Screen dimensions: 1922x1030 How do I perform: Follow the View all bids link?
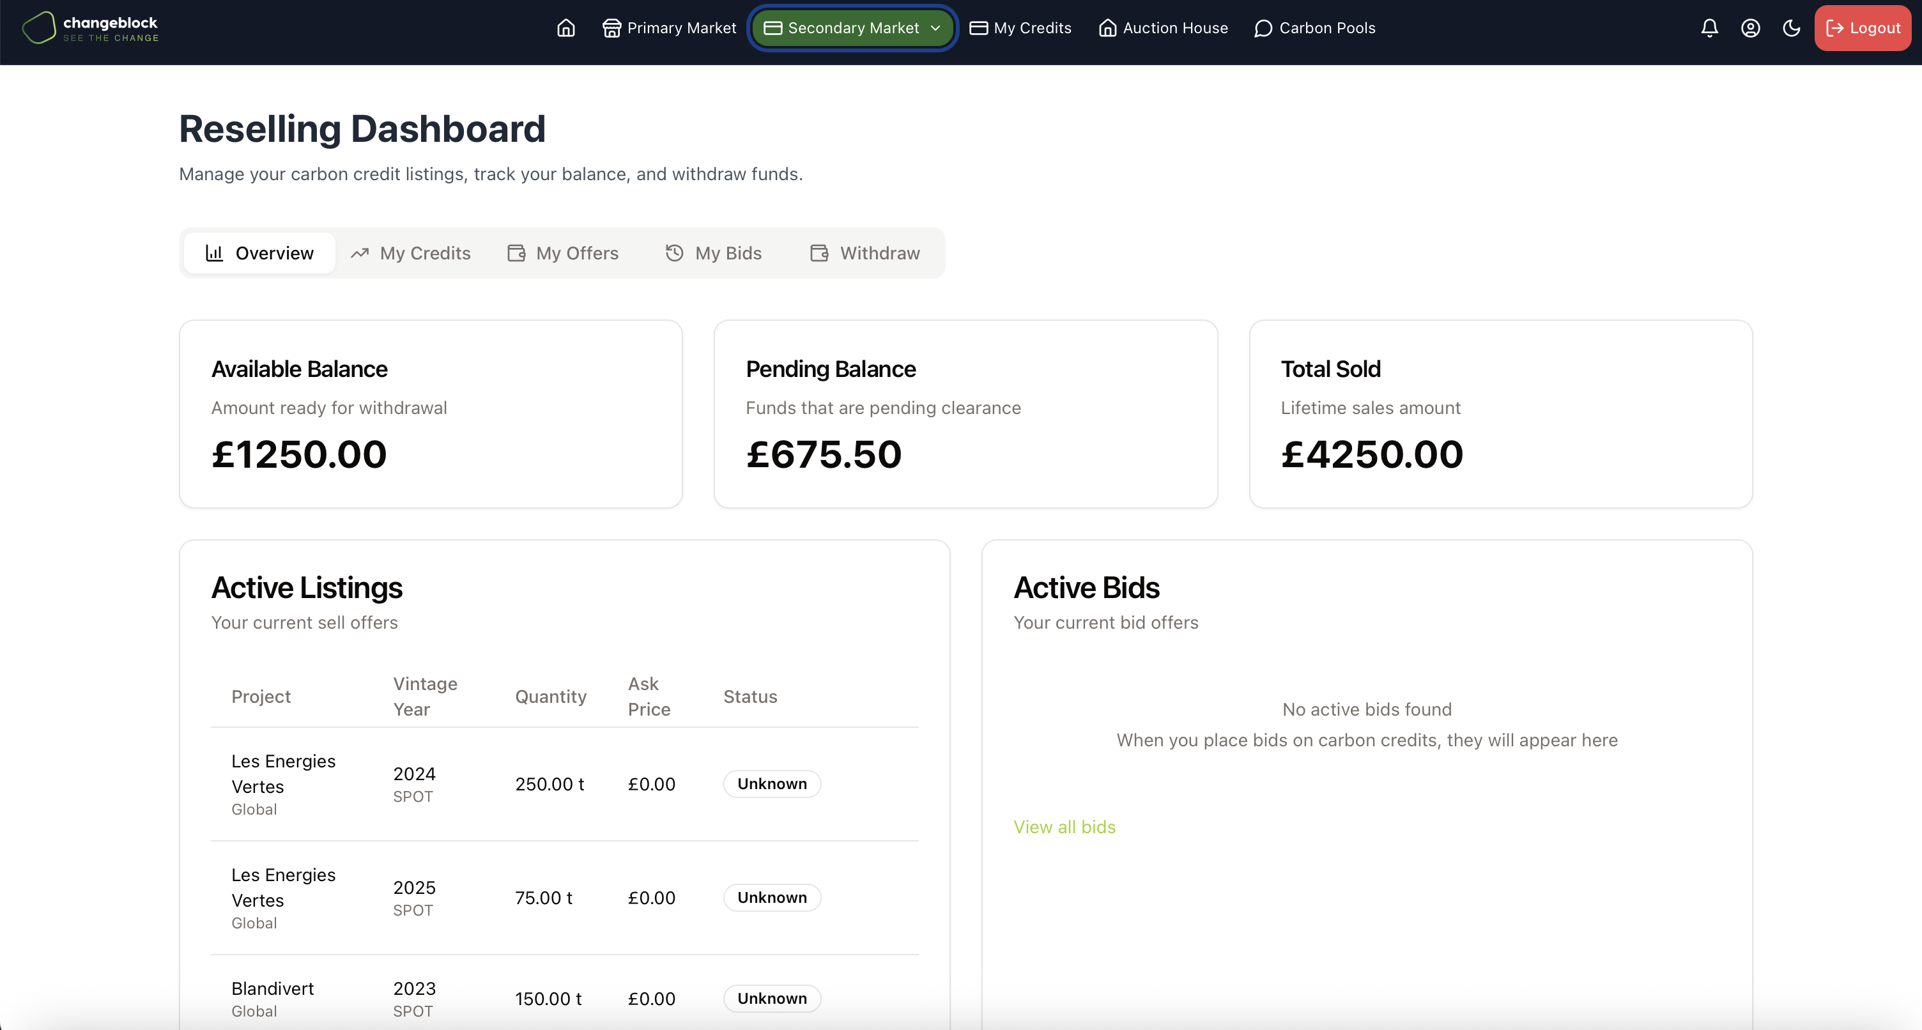pyautogui.click(x=1065, y=827)
